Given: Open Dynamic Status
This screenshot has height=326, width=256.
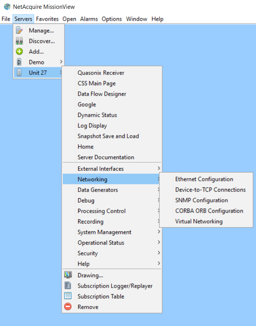Looking at the screenshot, I should (112, 115).
